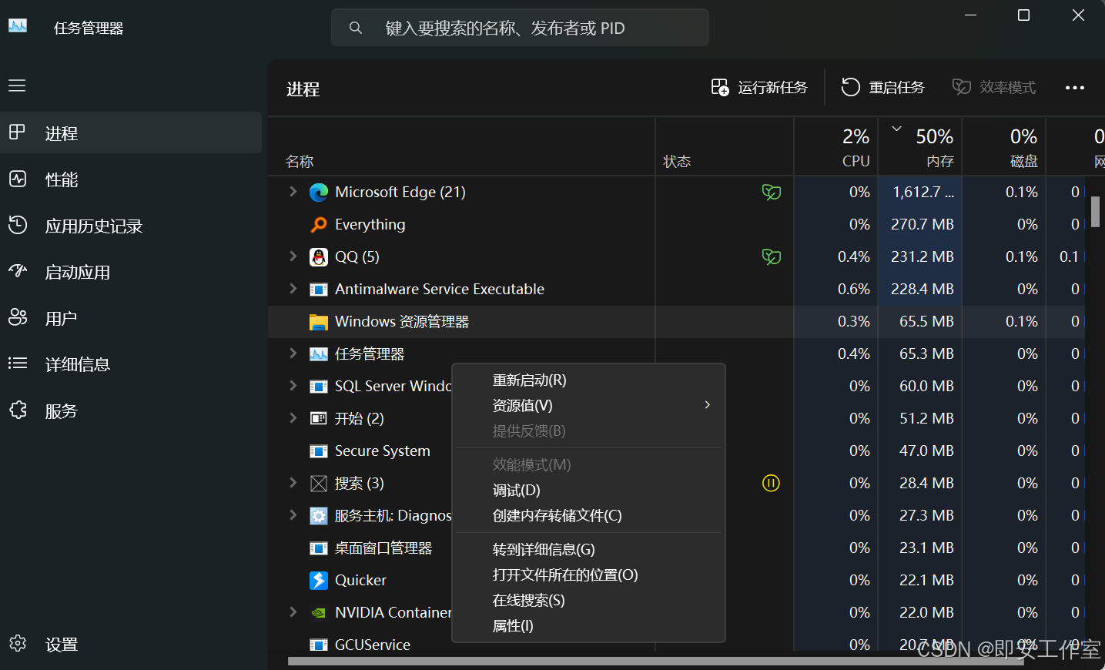The width and height of the screenshot is (1105, 670).
Task: Sort by the CPU column header
Action: pos(836,147)
